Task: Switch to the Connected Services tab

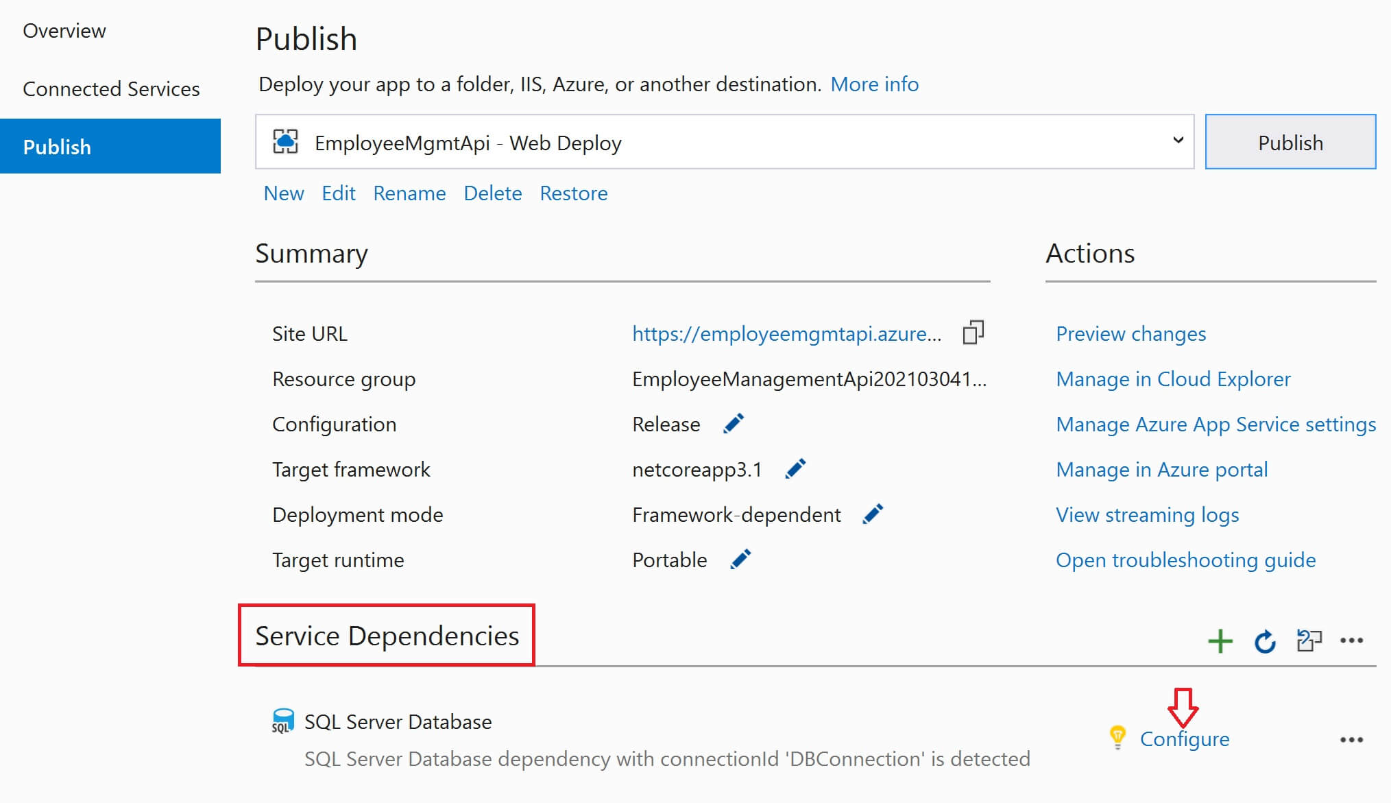Action: tap(111, 89)
